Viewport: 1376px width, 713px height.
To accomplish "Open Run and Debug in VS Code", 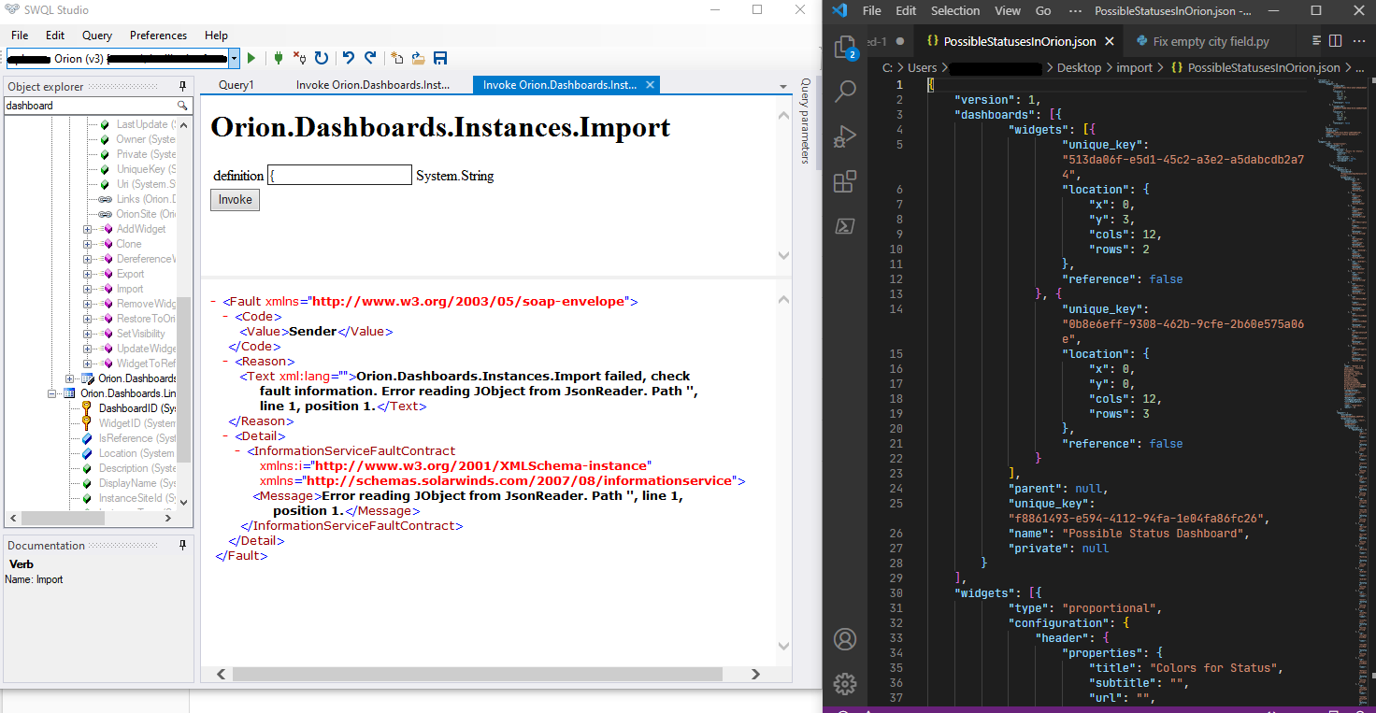I will click(x=845, y=136).
